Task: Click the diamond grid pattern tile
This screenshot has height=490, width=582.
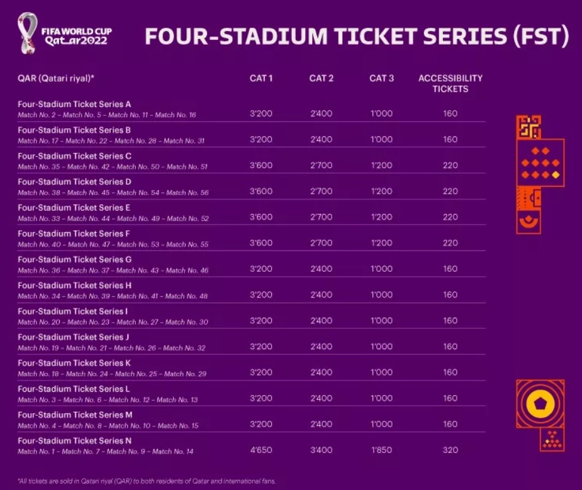Action: click(x=540, y=162)
